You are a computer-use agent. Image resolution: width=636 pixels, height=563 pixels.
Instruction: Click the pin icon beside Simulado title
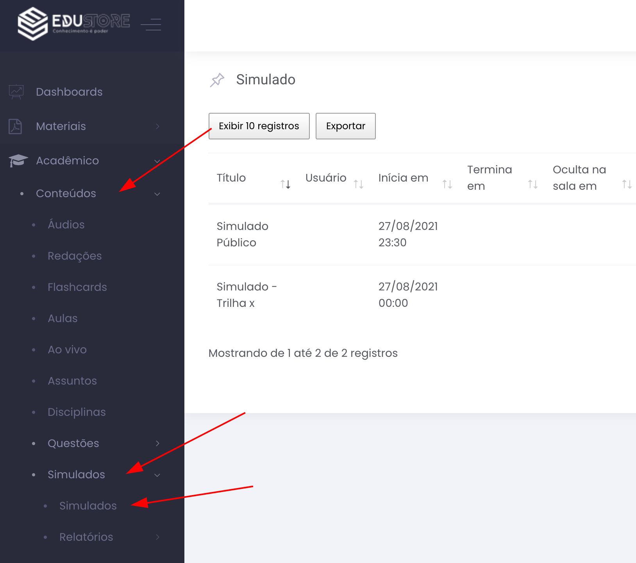pyautogui.click(x=217, y=80)
